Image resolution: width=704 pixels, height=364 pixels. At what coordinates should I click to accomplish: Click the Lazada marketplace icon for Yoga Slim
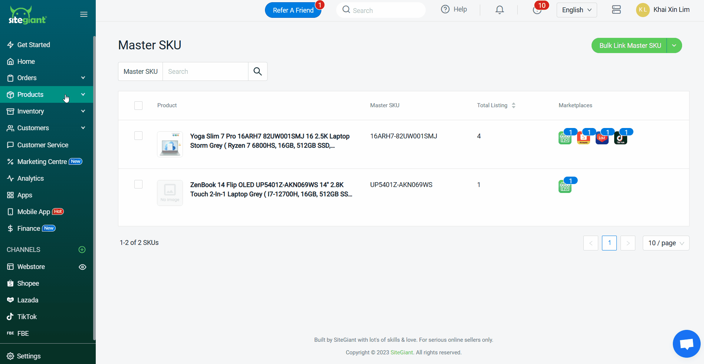(602, 138)
